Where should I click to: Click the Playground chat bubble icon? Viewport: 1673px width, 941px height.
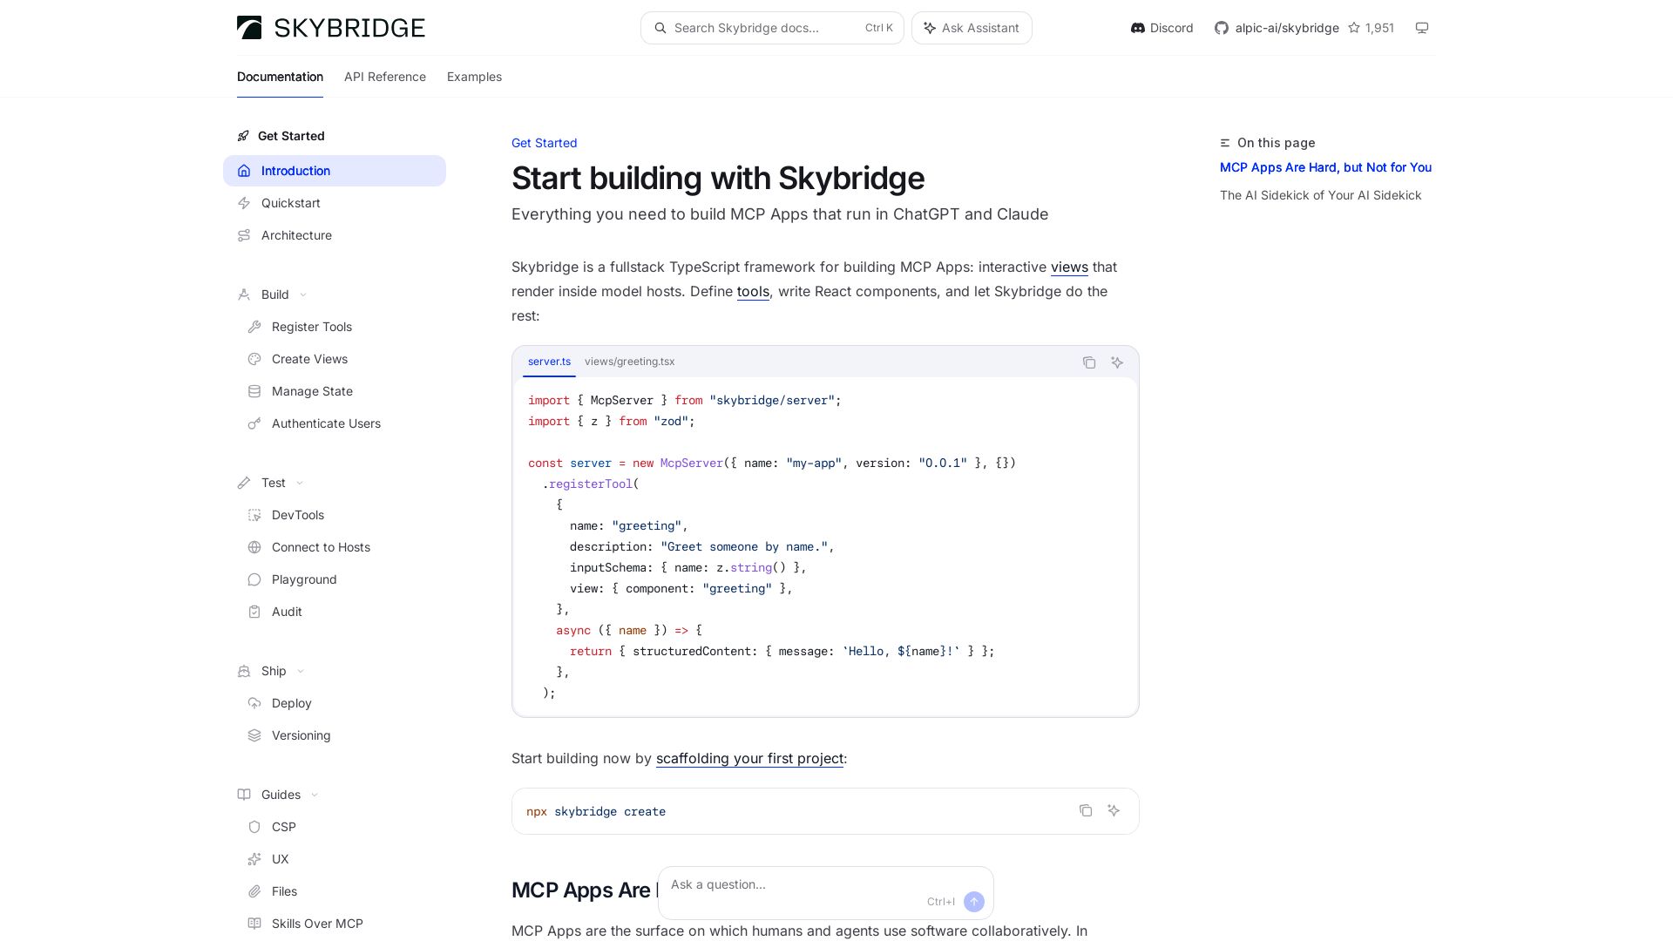[x=254, y=579]
